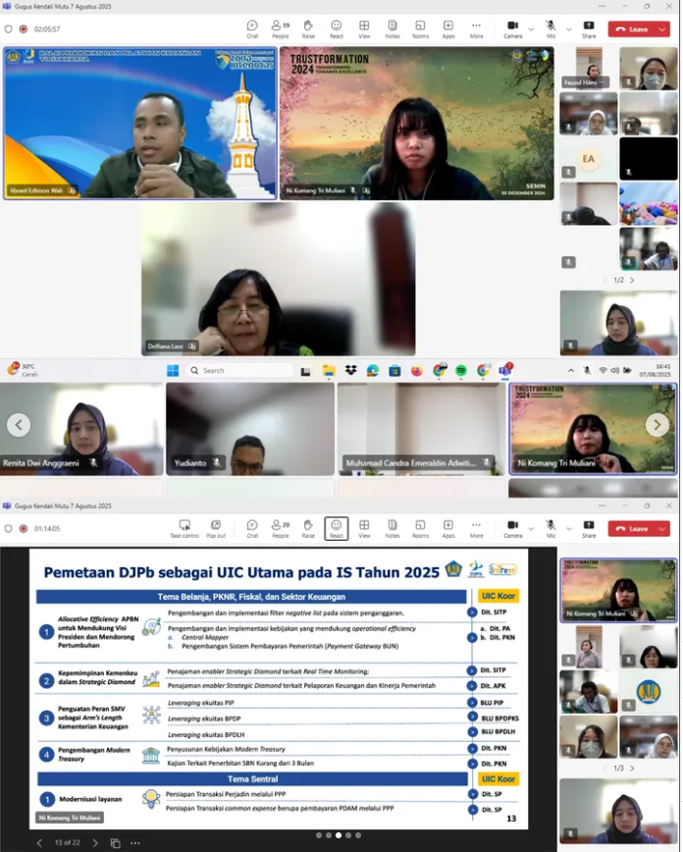Screen dimensions: 683x852
Task: Click Pop out for shared content
Action: (x=216, y=529)
